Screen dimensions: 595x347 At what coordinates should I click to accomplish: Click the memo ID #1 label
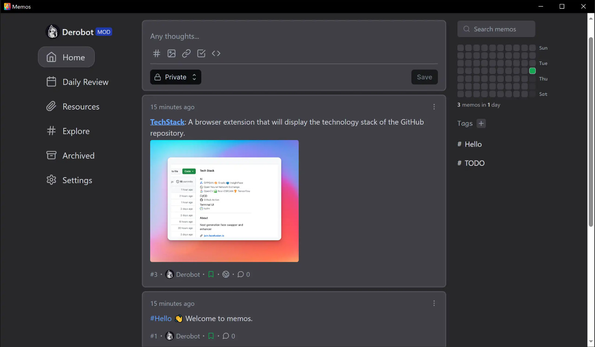(x=154, y=336)
